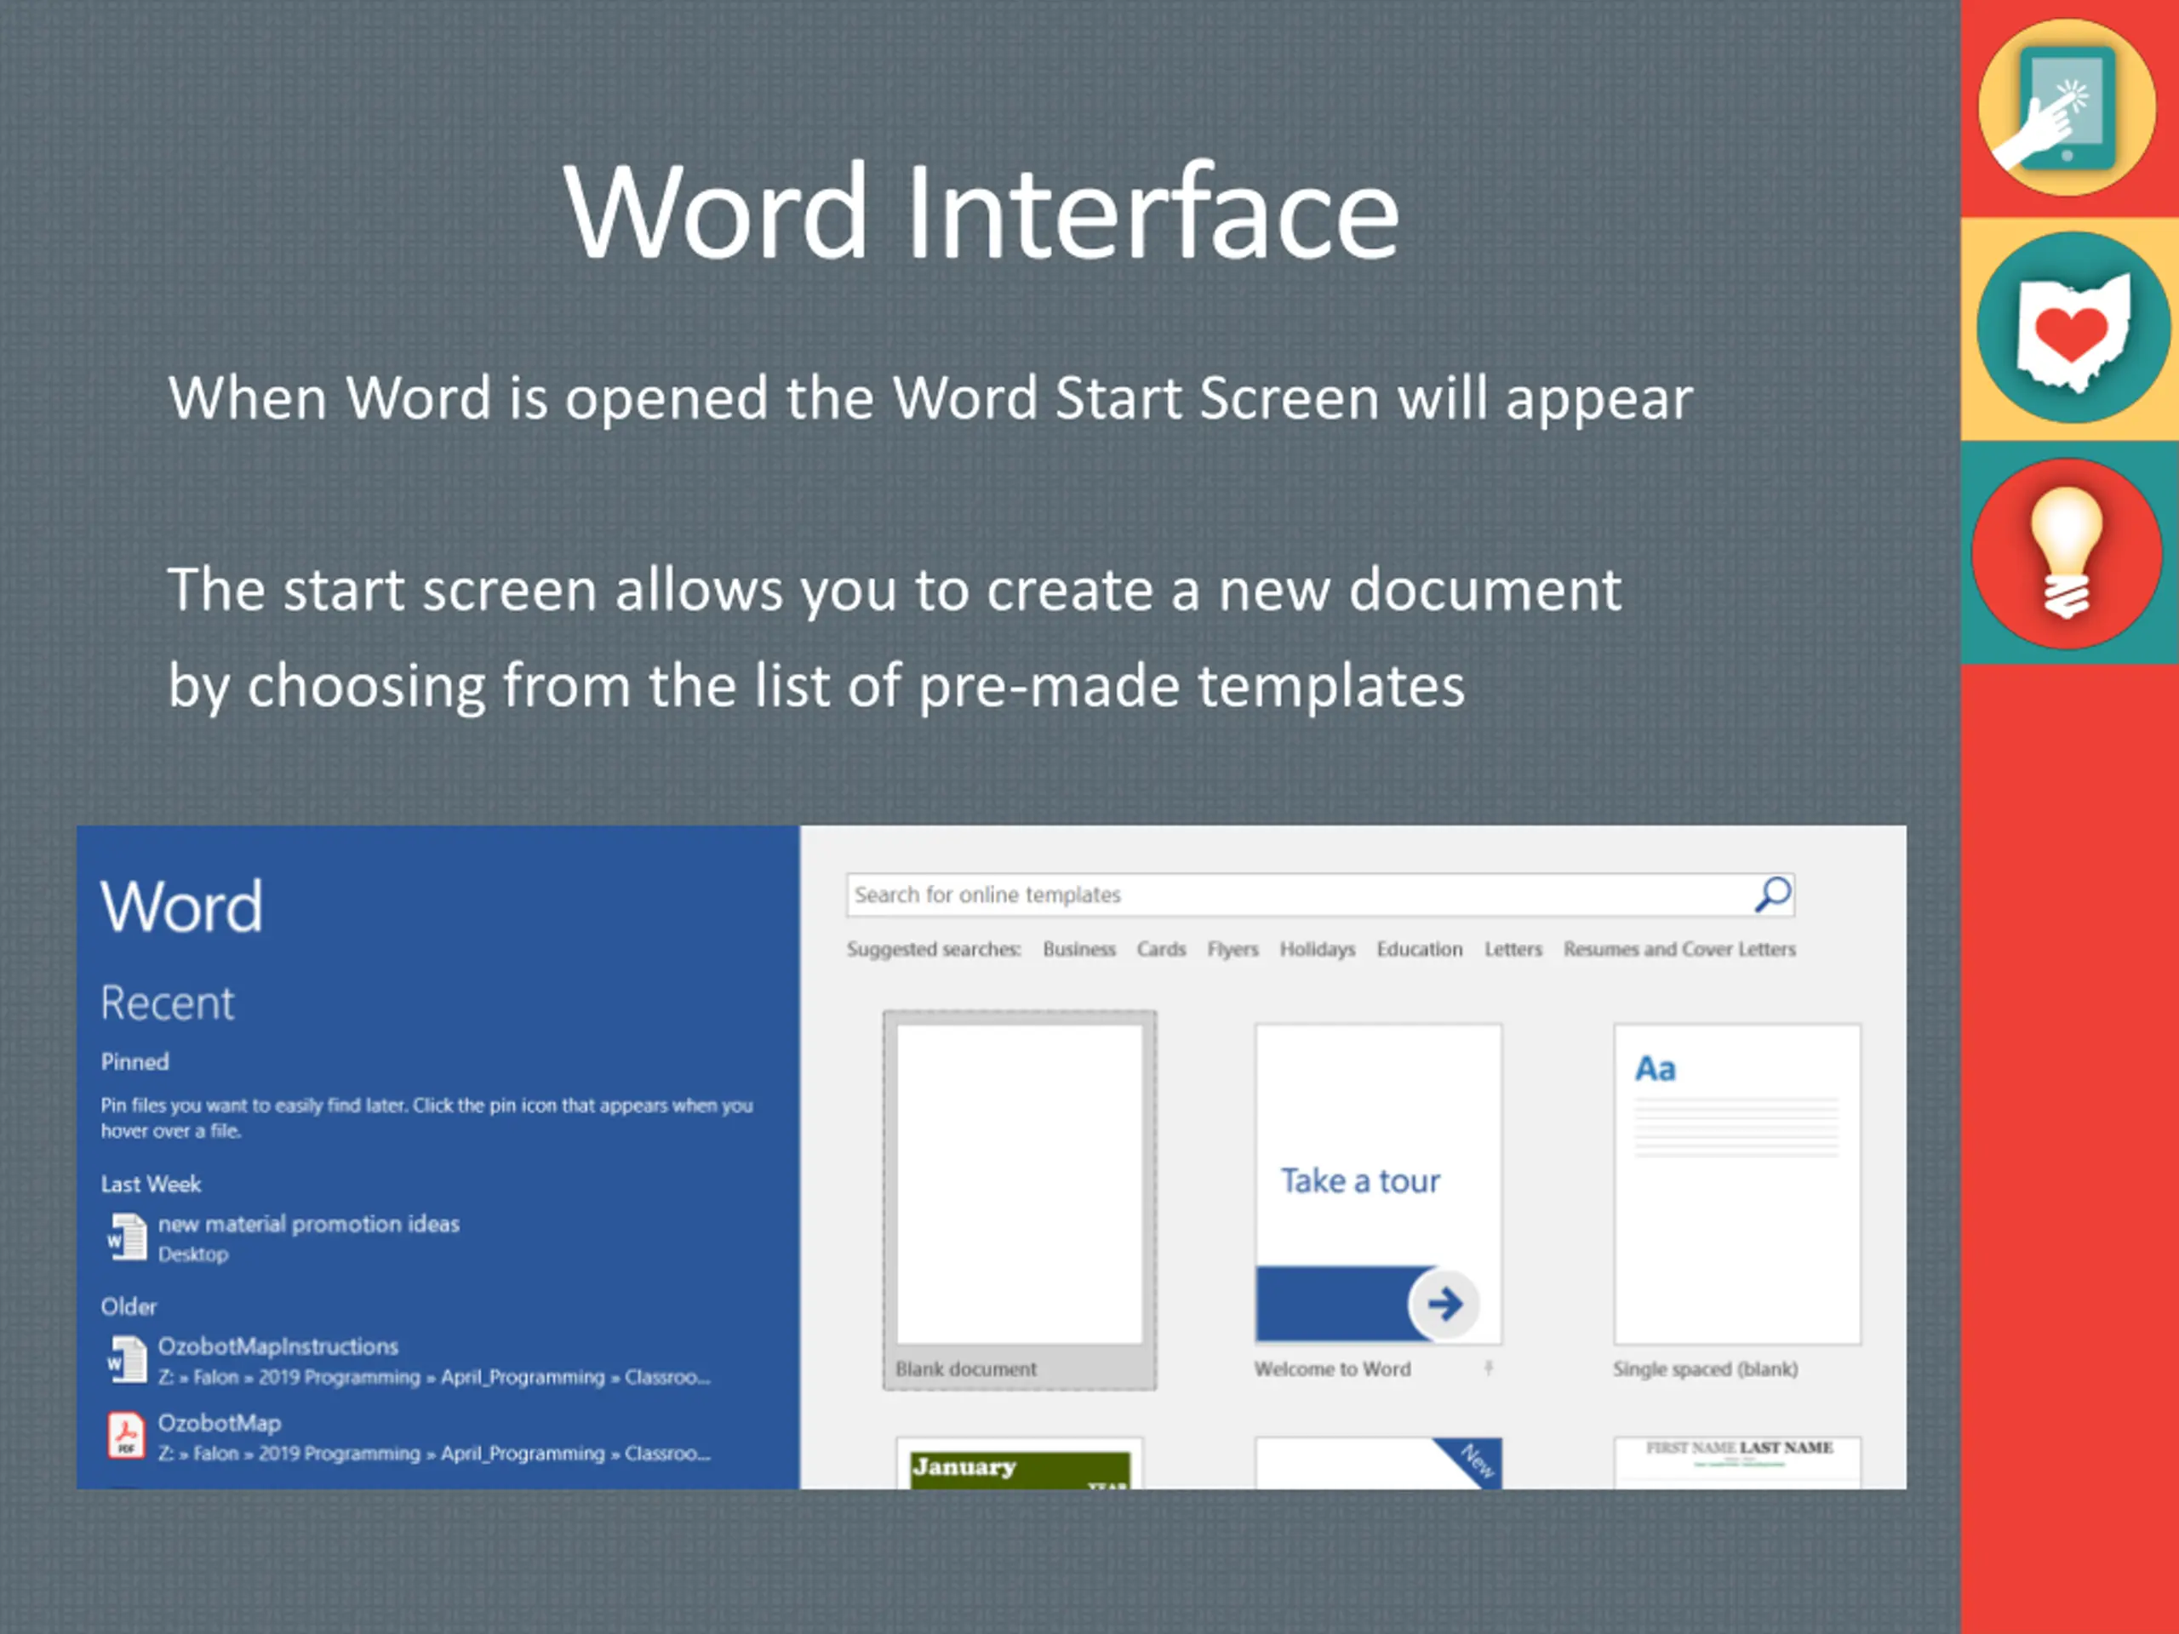Click the light bulb icon
The height and width of the screenshot is (1634, 2179).
pos(2066,555)
